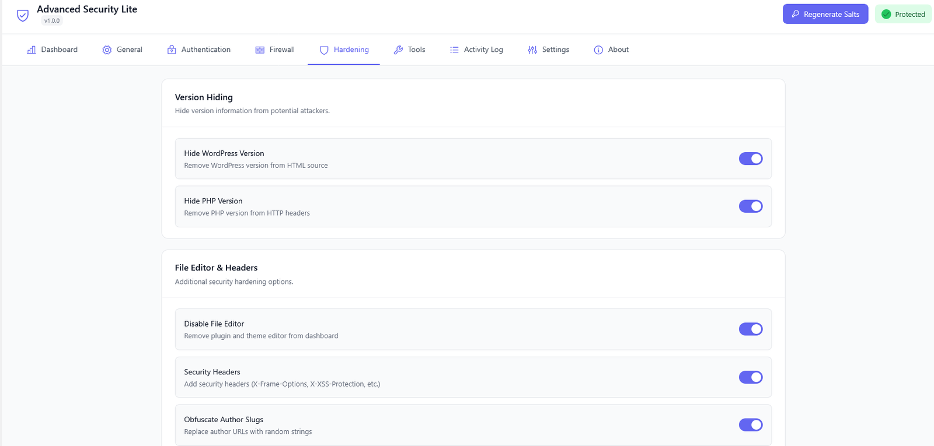The height and width of the screenshot is (446, 934).
Task: Click the Settings sliders icon
Action: (532, 50)
